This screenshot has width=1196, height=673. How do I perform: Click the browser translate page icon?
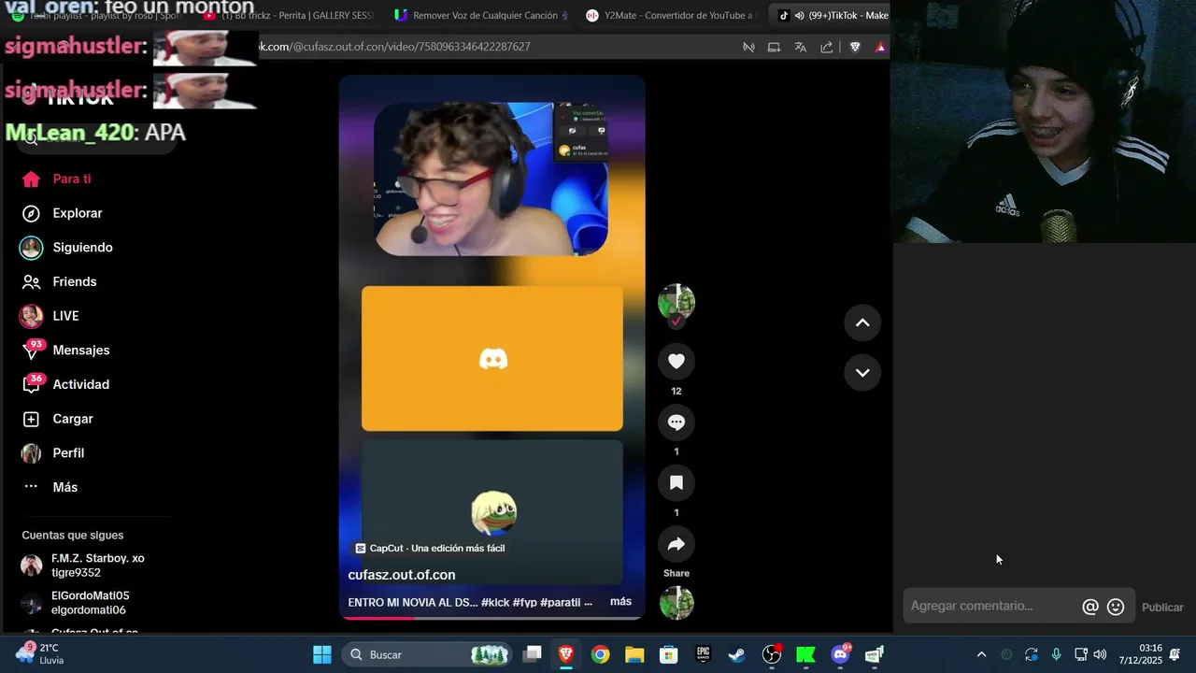click(x=801, y=47)
